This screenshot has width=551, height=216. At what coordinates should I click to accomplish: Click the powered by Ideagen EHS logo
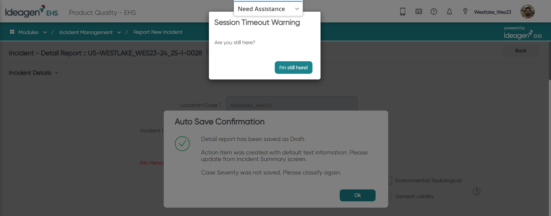click(x=523, y=33)
